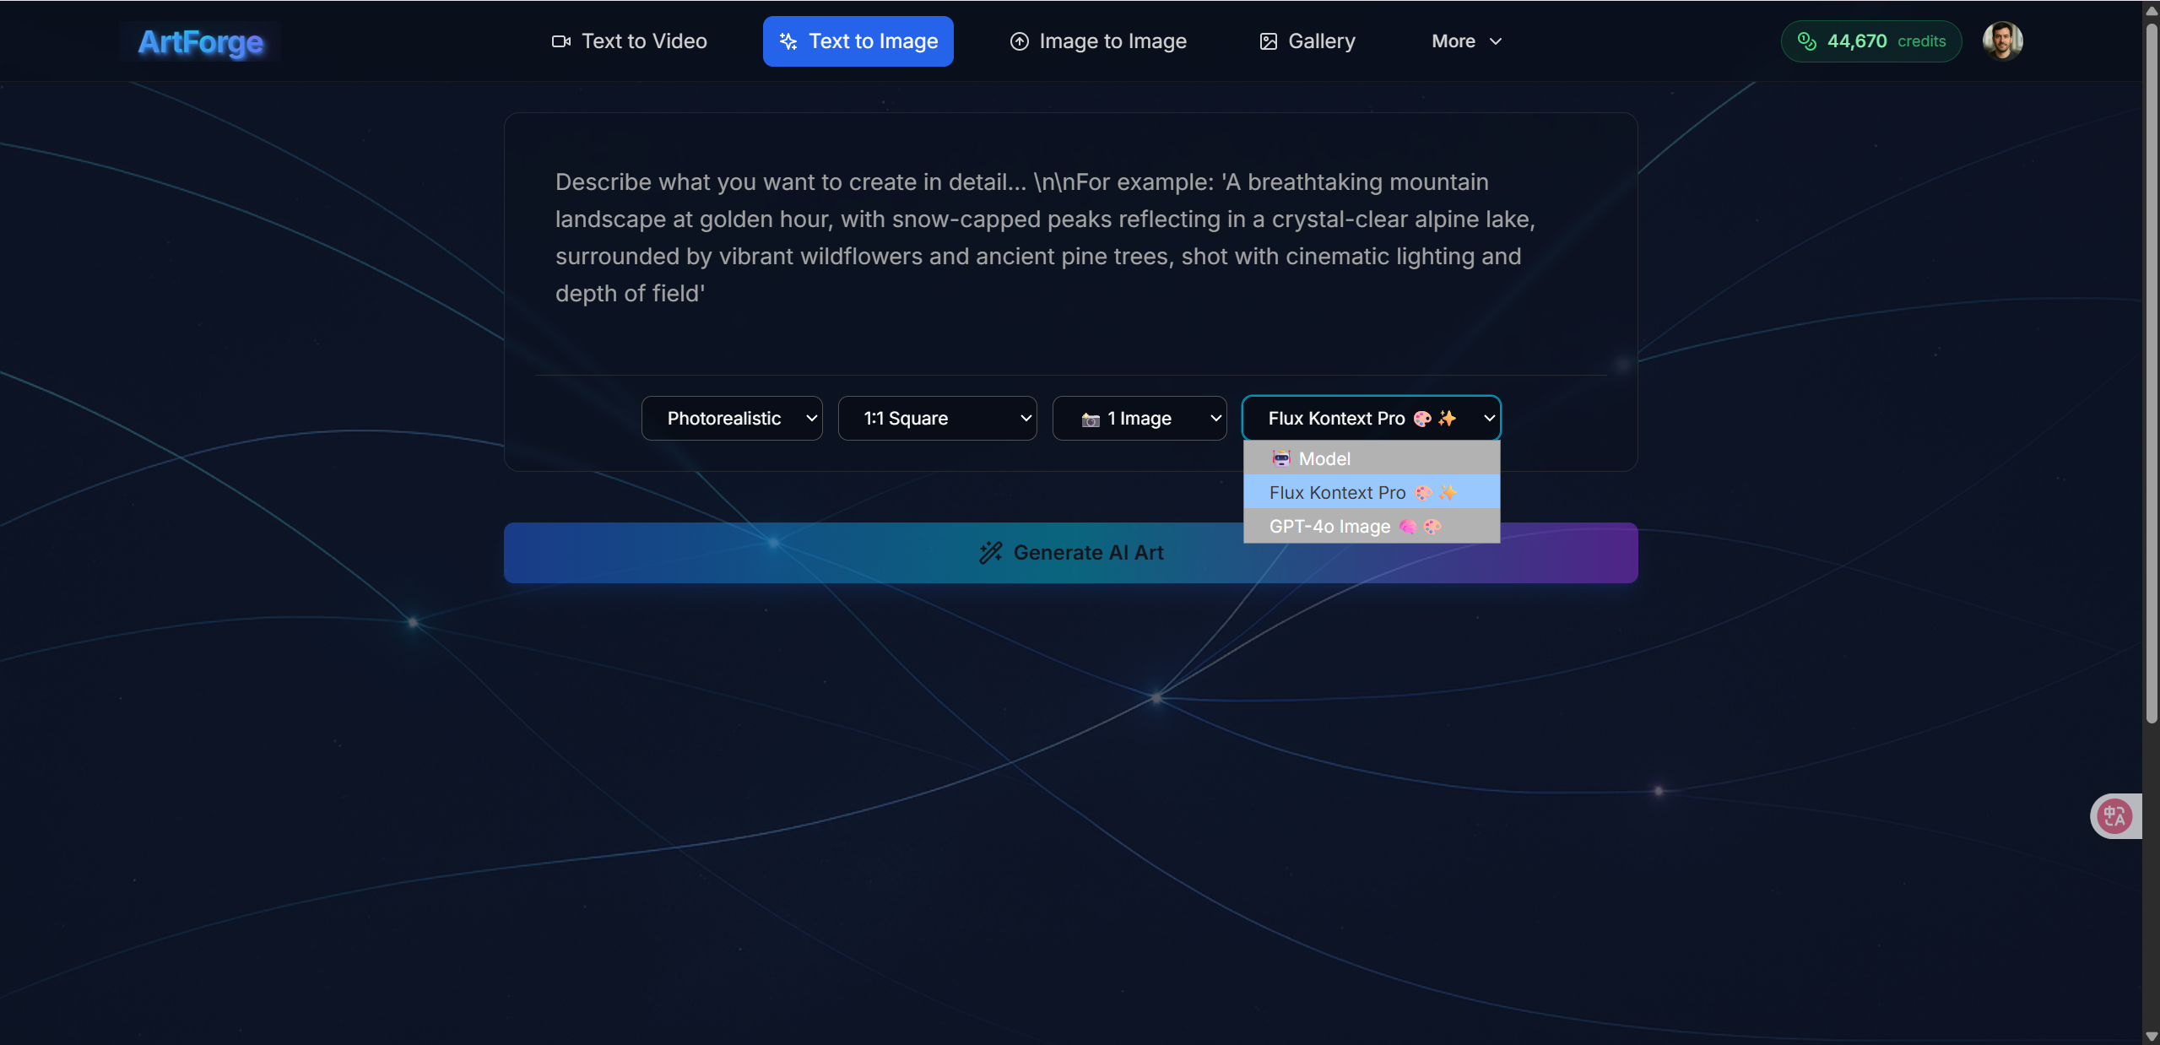This screenshot has width=2160, height=1045.
Task: Click the page vertical scrollbar
Action: point(2152,371)
